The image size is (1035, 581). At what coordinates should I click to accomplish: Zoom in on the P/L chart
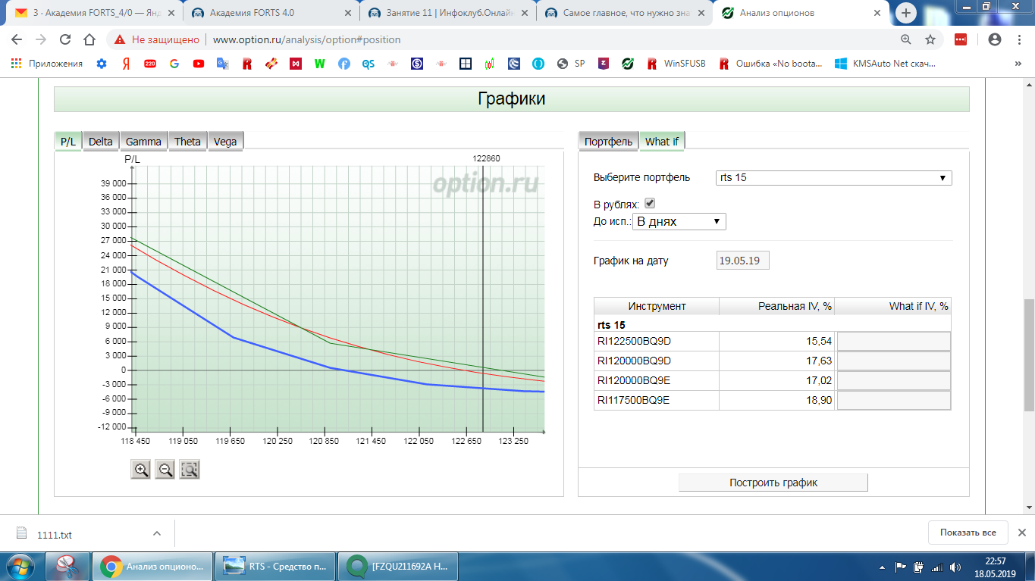click(x=141, y=470)
